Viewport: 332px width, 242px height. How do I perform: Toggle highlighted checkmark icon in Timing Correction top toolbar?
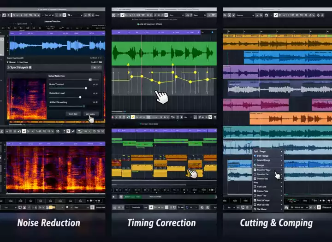pos(122,15)
